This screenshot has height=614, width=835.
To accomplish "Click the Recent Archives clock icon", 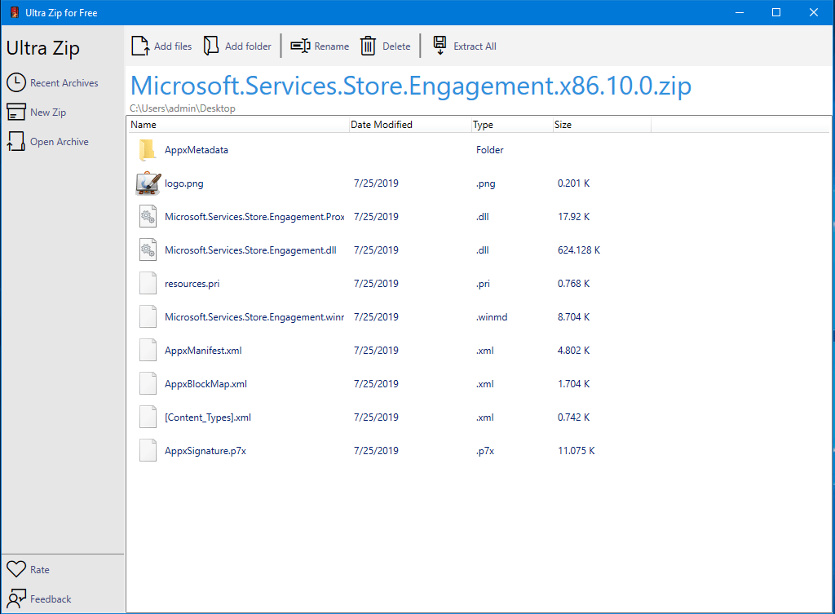I will (16, 82).
